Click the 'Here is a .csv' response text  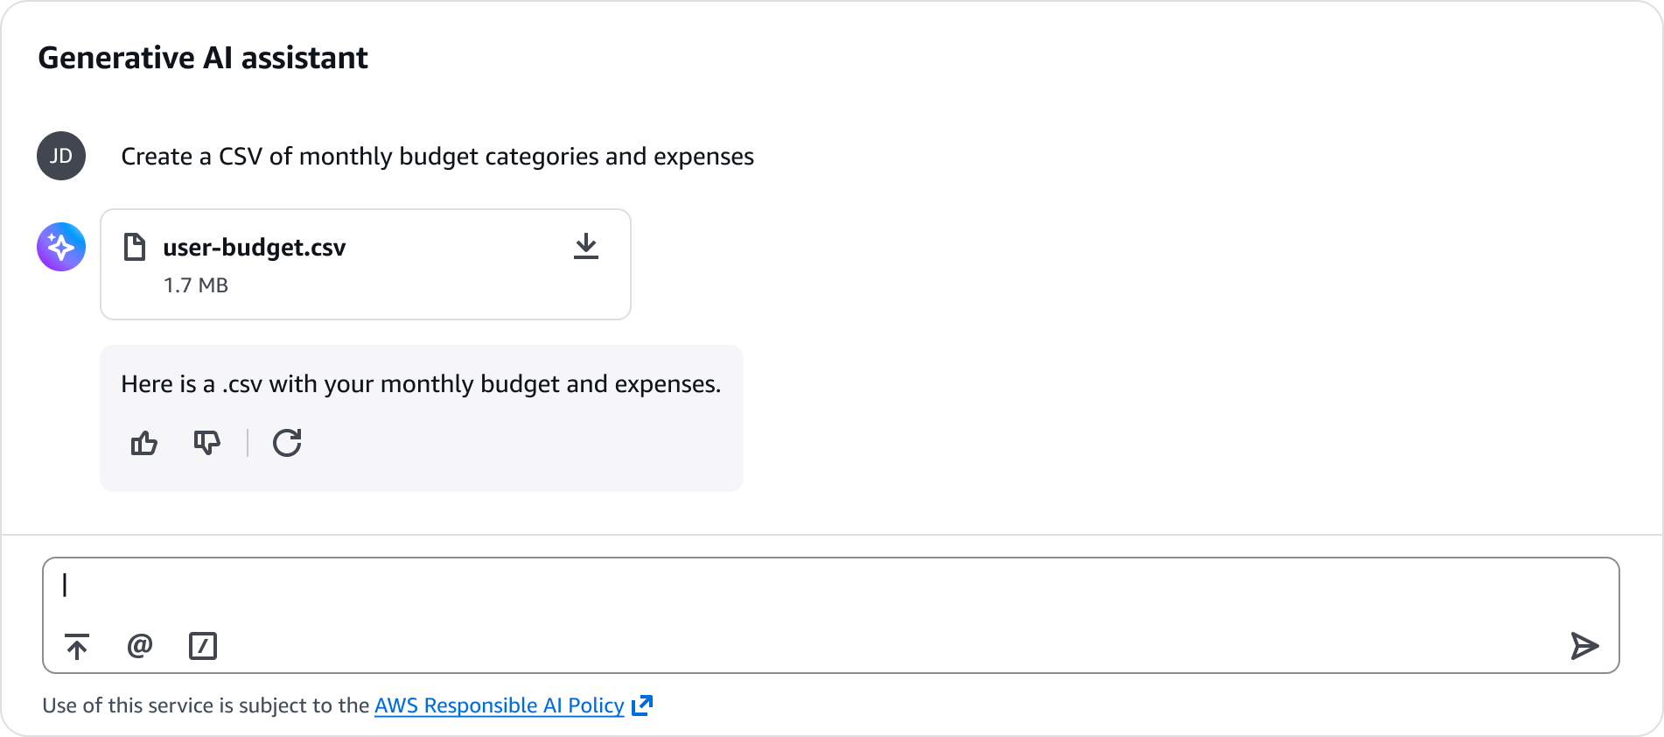[x=421, y=384]
